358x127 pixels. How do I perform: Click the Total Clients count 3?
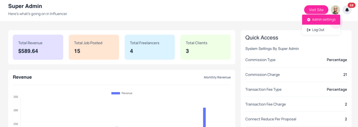(187, 51)
